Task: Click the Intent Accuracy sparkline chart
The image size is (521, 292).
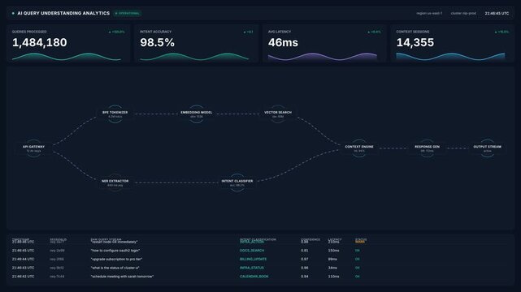Action: coord(194,57)
